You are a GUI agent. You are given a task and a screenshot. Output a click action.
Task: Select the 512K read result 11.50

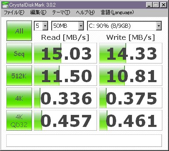coord(65,75)
